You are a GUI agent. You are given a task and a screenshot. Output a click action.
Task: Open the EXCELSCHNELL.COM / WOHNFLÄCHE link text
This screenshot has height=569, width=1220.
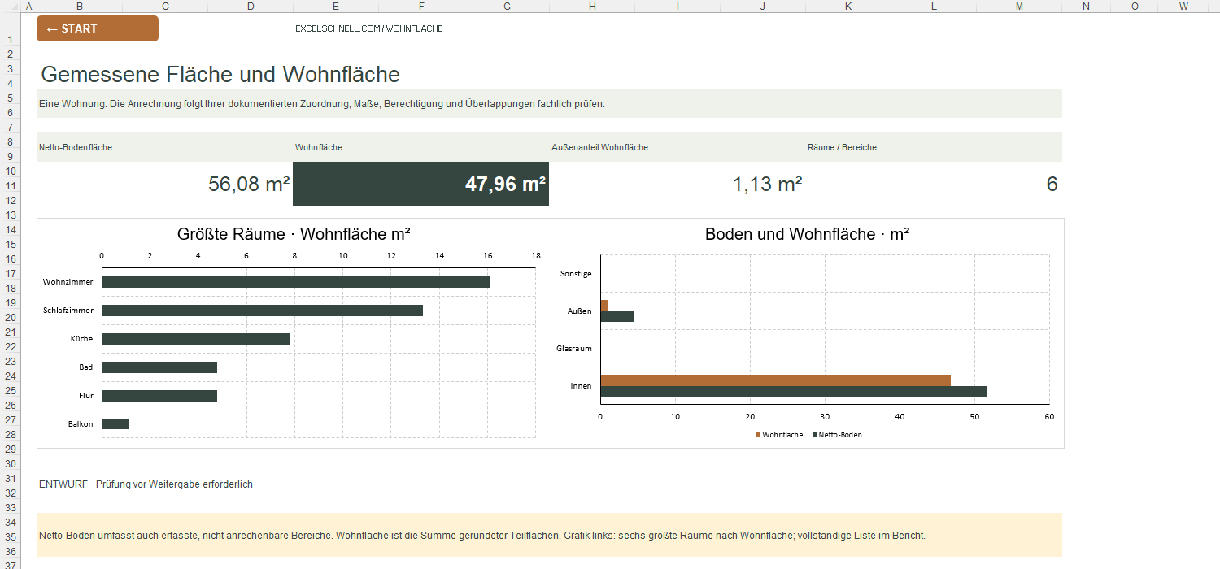369,28
